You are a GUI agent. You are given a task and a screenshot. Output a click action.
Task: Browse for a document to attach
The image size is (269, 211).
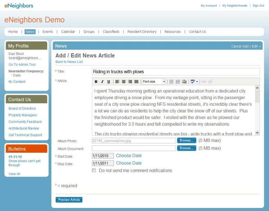tap(186, 148)
